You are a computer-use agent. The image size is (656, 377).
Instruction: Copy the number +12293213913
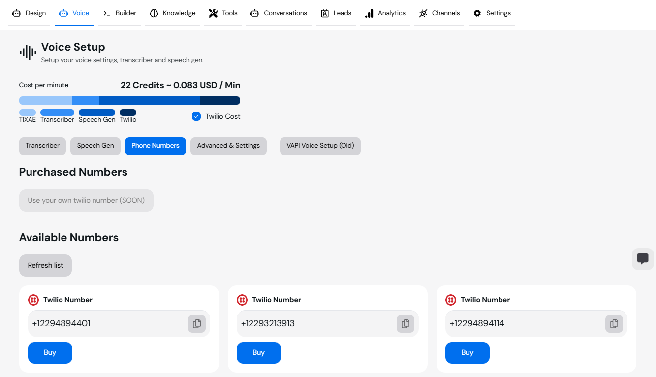406,323
